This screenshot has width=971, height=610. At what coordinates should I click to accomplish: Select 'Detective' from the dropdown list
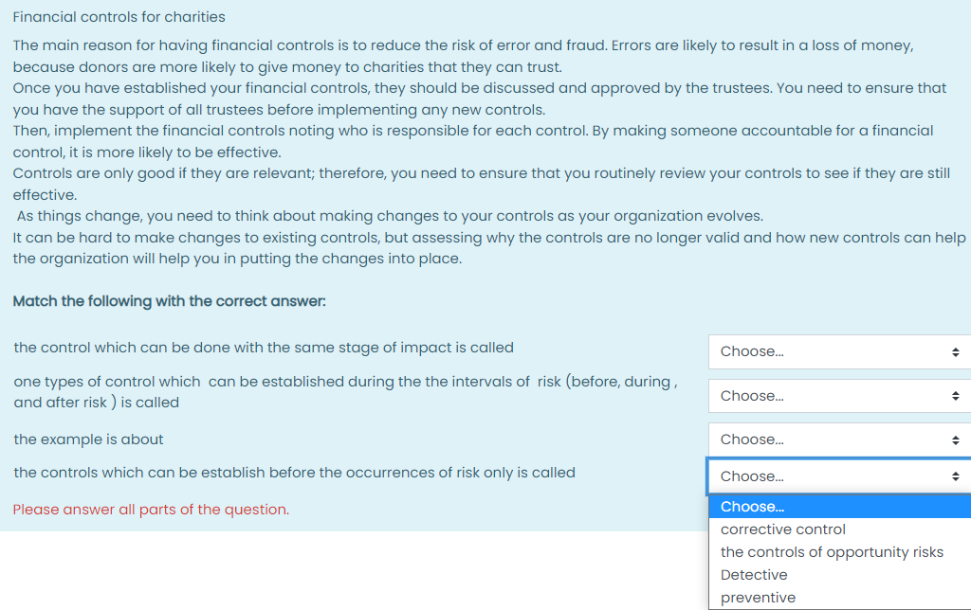(754, 574)
